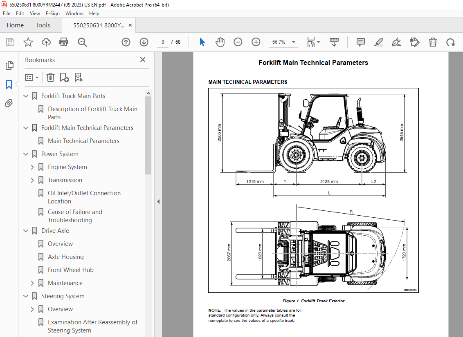Viewport: 463px width, 337px height.
Task: Click the page number input field
Action: pyautogui.click(x=163, y=42)
